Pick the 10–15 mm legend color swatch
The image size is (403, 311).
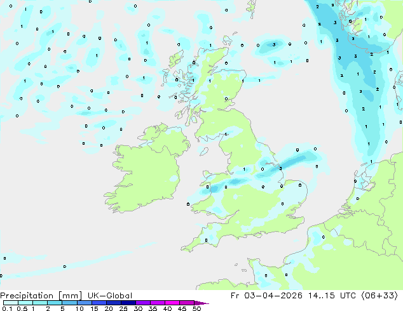(84, 303)
